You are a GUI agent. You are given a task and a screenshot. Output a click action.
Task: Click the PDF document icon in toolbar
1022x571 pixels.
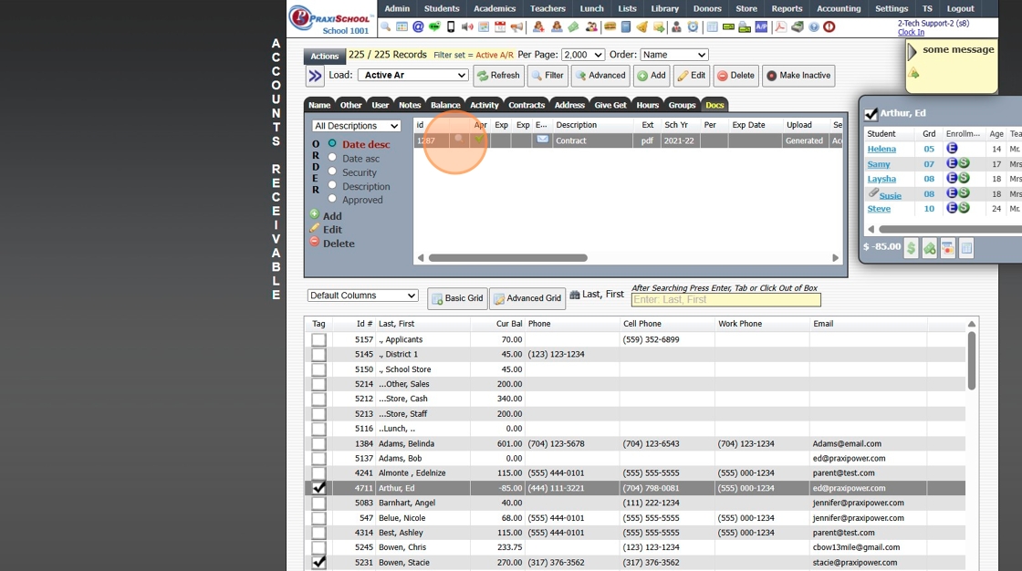[x=780, y=26]
